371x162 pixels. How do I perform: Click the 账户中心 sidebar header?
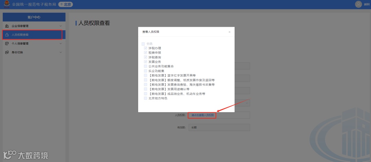[34, 17]
